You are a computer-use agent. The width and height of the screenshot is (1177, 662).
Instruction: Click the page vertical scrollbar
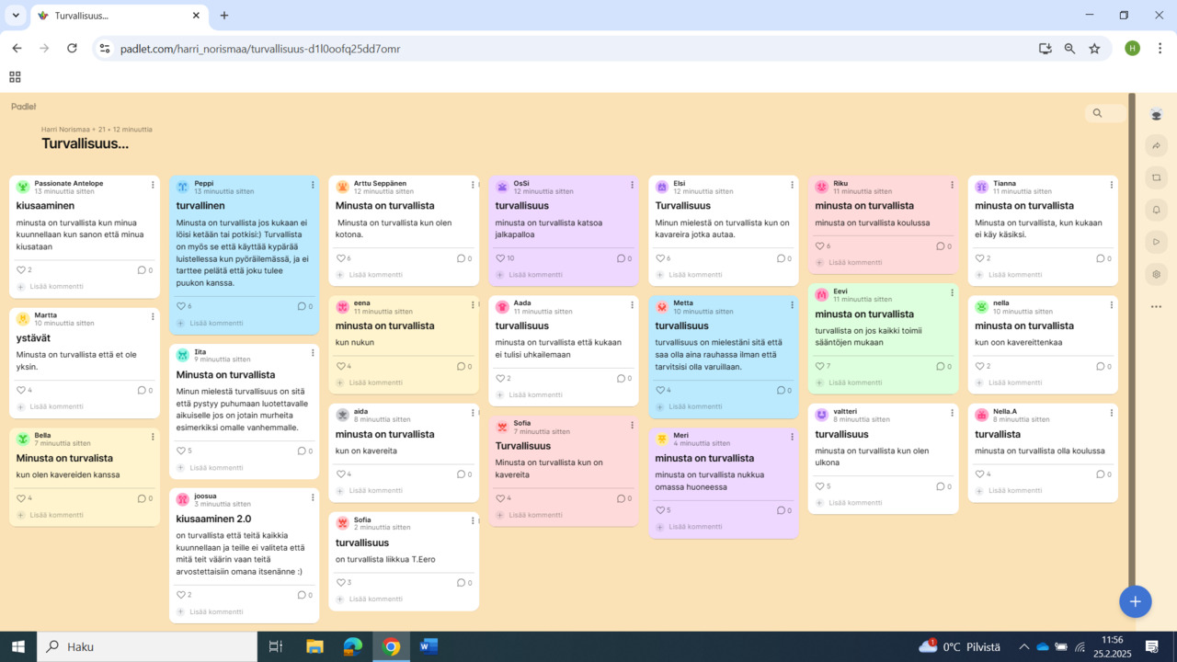[x=1132, y=359]
